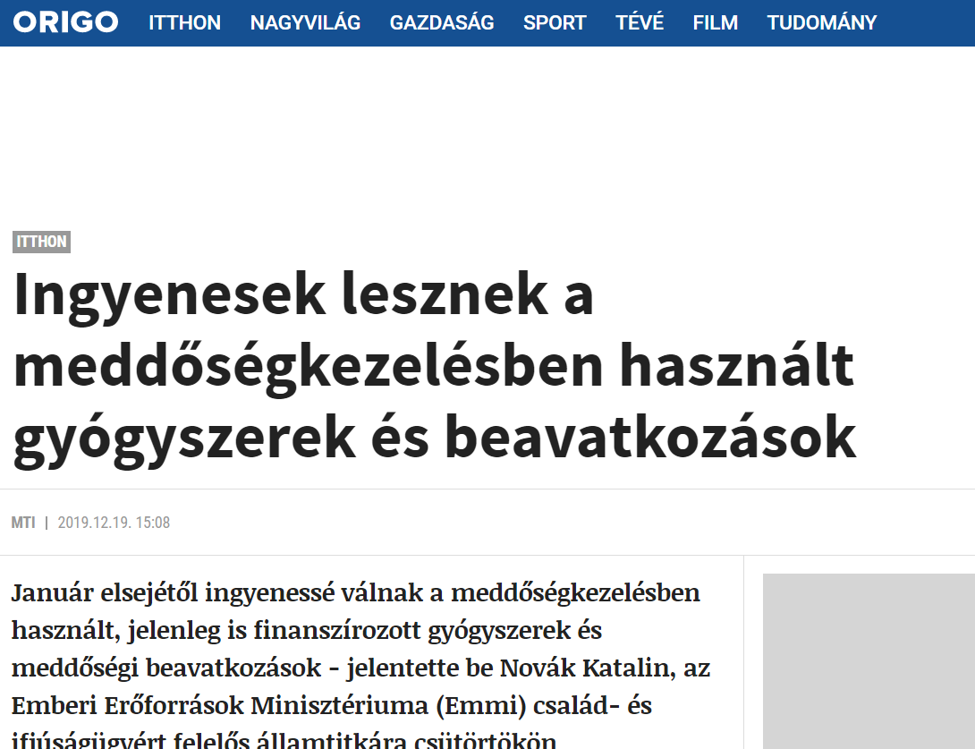
Task: Click the MTI source label
Action: [23, 523]
